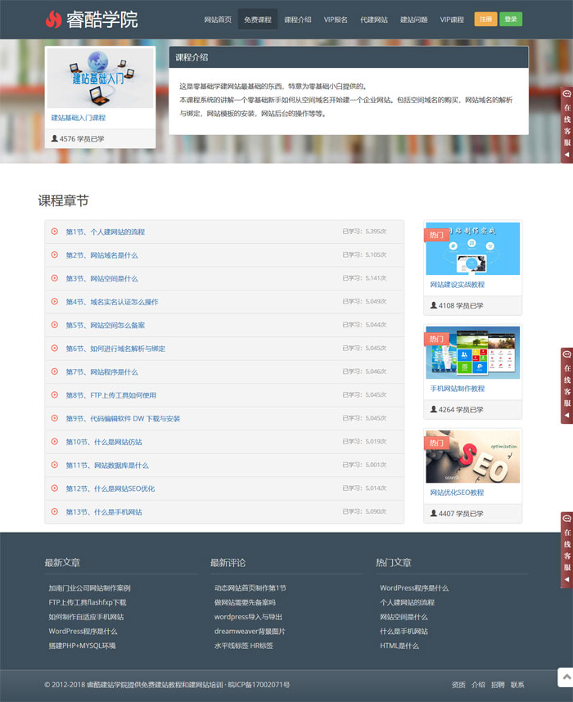This screenshot has height=702, width=573.
Task: Click the play icon beside 第10节、什么是网站仿站
Action: click(x=55, y=442)
